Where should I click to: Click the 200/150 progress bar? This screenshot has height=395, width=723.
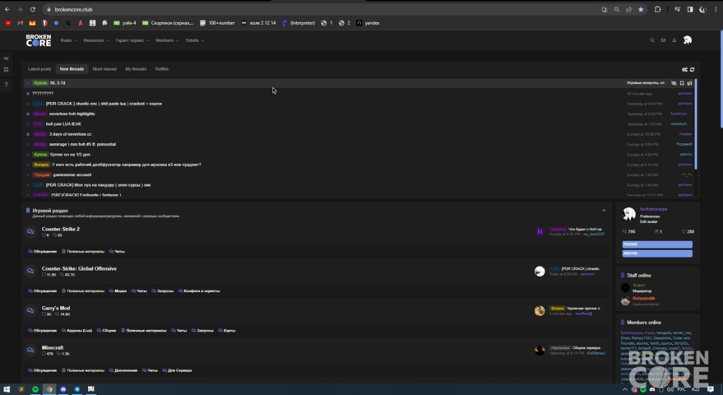[x=657, y=253]
